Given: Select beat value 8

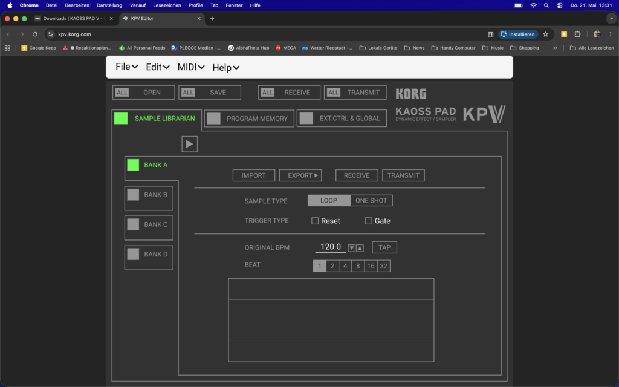Looking at the screenshot, I should (358, 266).
